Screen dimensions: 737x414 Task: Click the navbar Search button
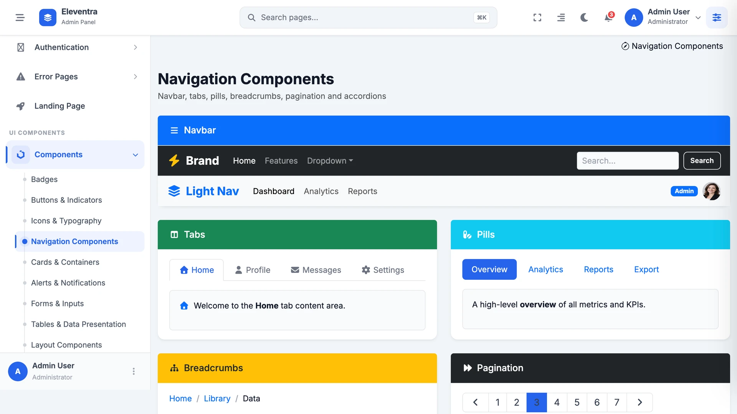(702, 161)
